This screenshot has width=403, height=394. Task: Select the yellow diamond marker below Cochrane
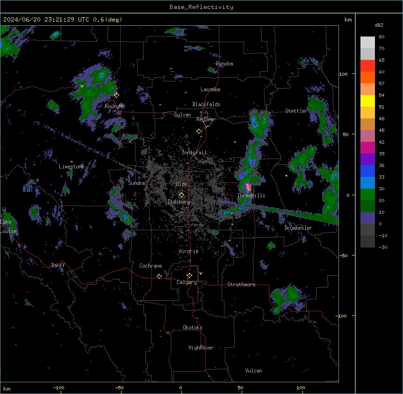(x=159, y=276)
